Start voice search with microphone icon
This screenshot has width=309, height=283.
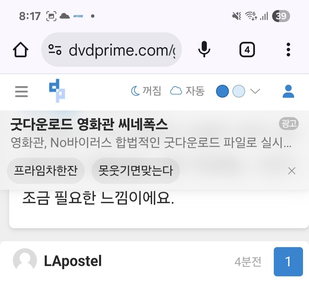[x=204, y=49]
